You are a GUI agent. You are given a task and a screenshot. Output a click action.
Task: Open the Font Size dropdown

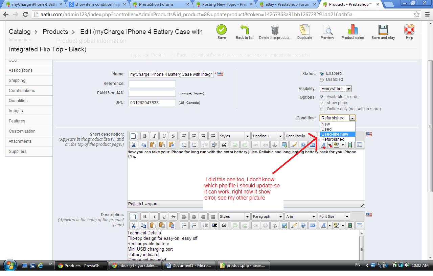point(334,216)
